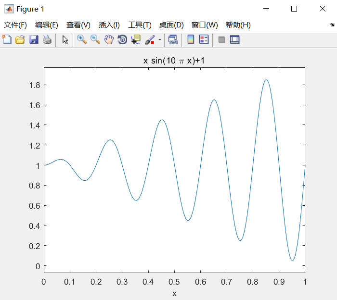Insert a legend using toolbar icon
The image size is (337, 300).
204,40
